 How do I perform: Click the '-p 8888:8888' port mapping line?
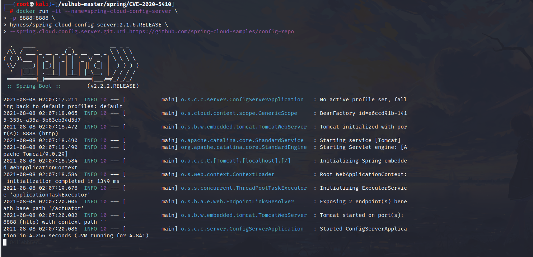pyautogui.click(x=29, y=18)
